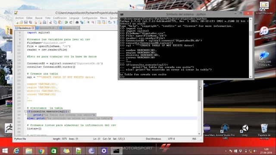Click the Replace toolbar icon

click(x=82, y=22)
